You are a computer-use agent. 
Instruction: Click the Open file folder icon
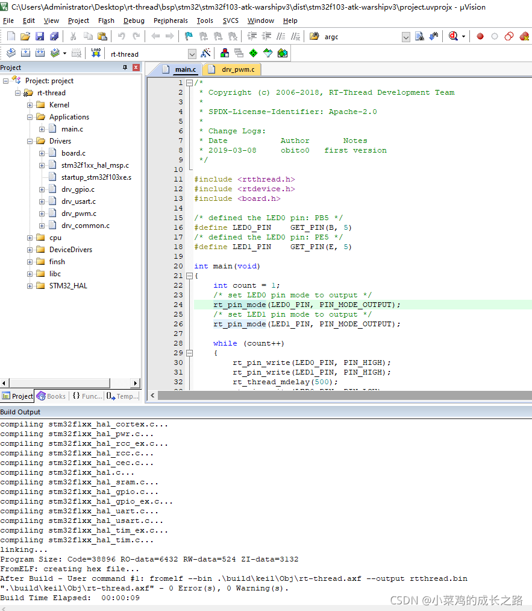25,36
